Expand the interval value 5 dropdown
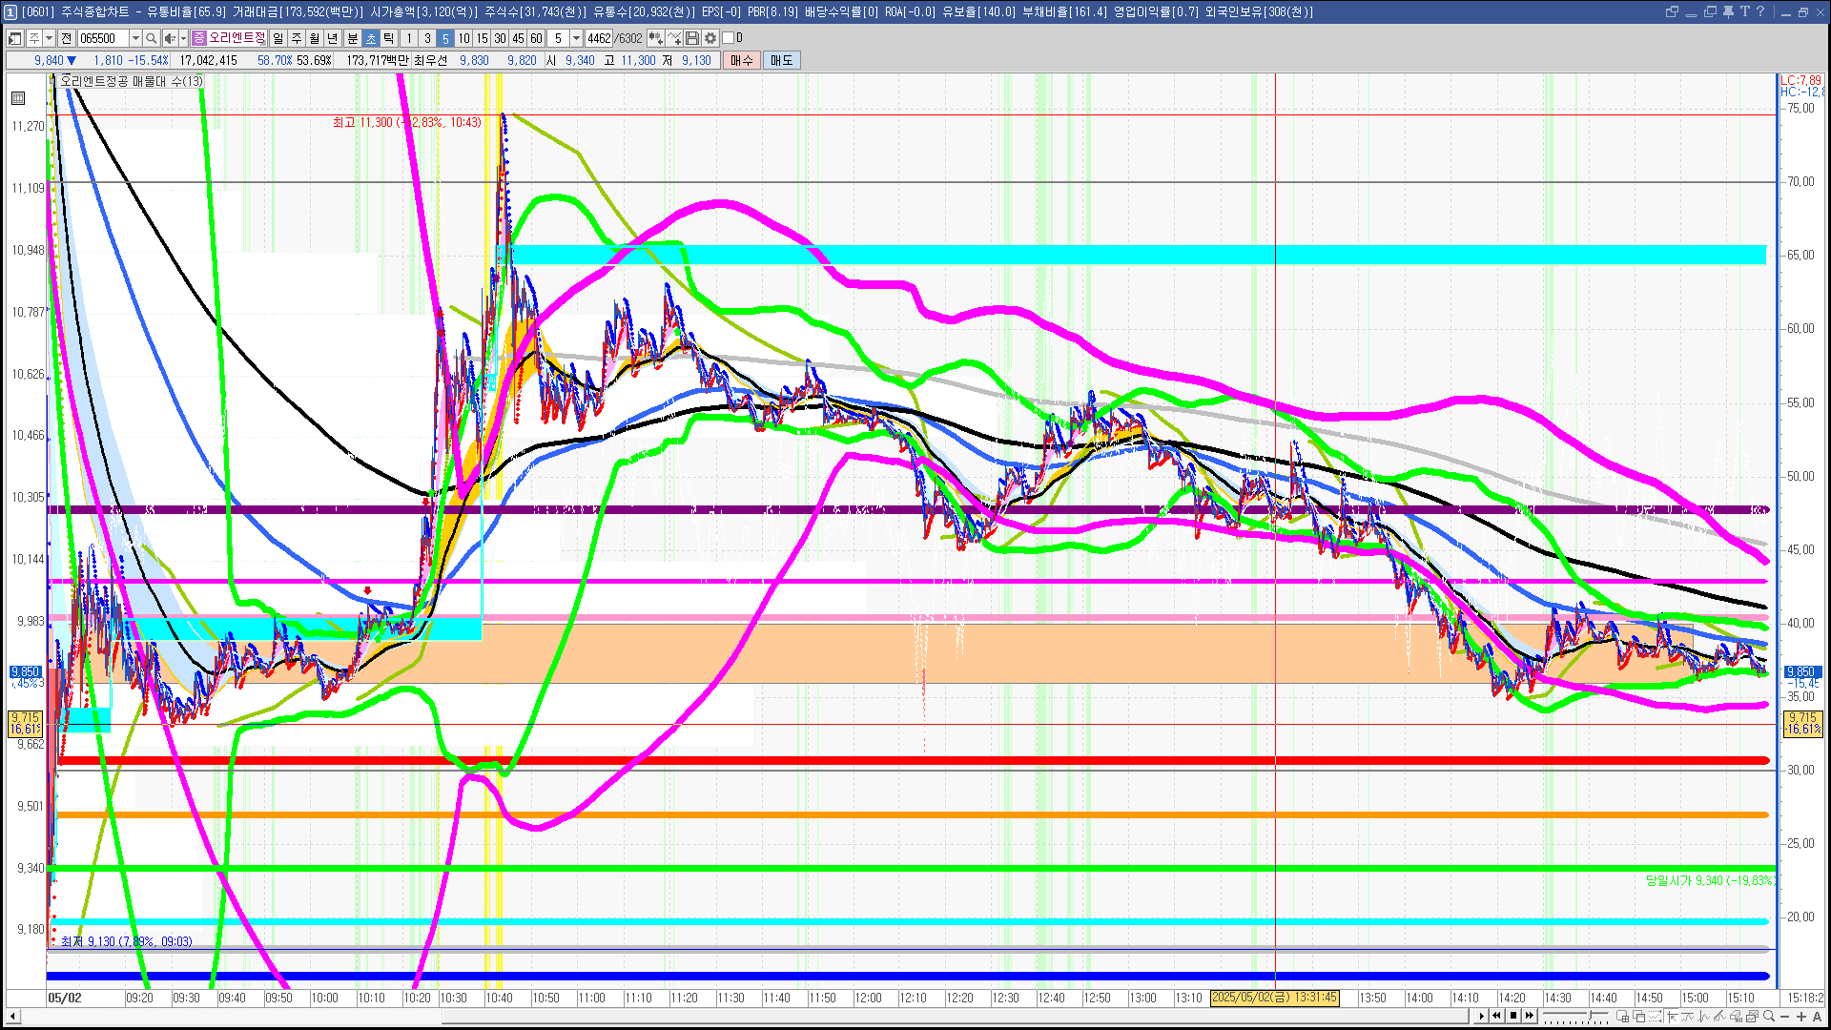1831x1030 pixels. point(576,38)
